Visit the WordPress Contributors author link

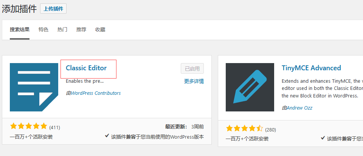point(96,93)
